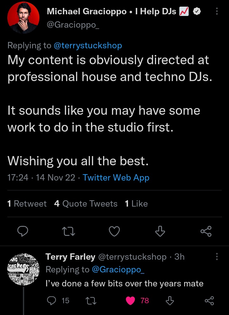Open the @terrystuckshop mention link
229x315 pixels.
click(88, 45)
